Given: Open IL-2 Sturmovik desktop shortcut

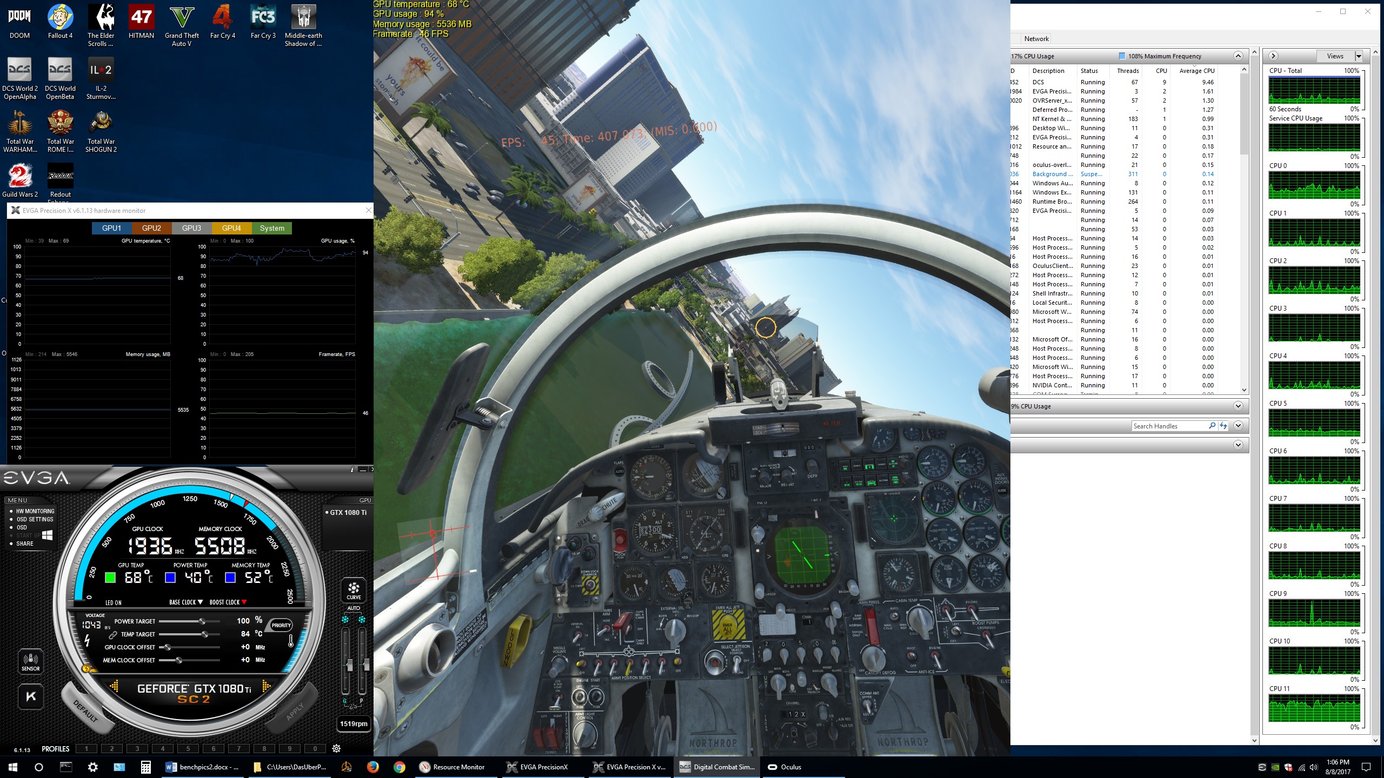Looking at the screenshot, I should click(101, 79).
